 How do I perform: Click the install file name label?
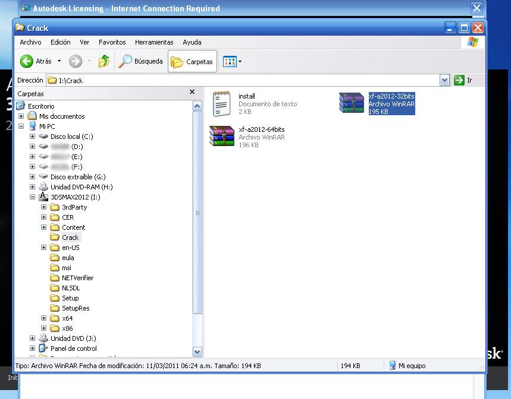[247, 96]
